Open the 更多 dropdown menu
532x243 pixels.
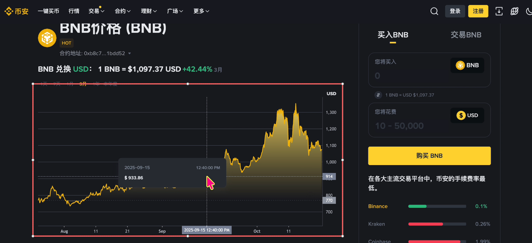tap(201, 11)
